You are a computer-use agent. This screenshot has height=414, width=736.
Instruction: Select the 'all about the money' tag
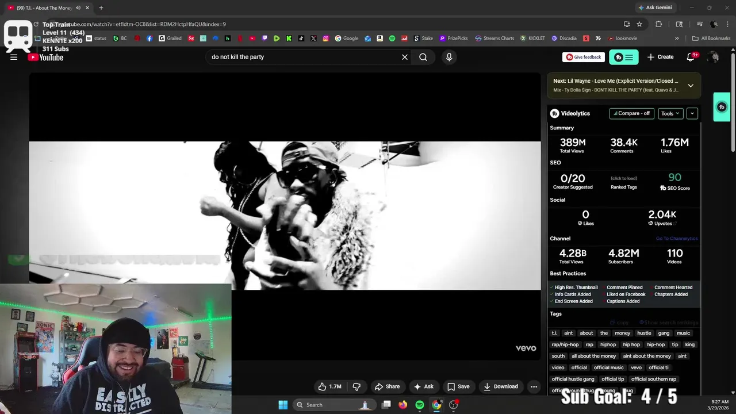(593, 356)
